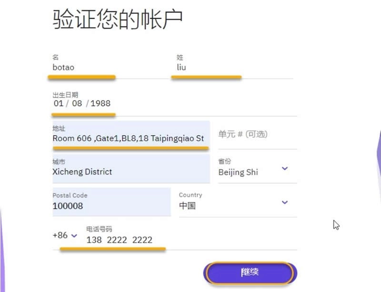
Task: Click the 出生日期 label text
Action: [x=65, y=95]
